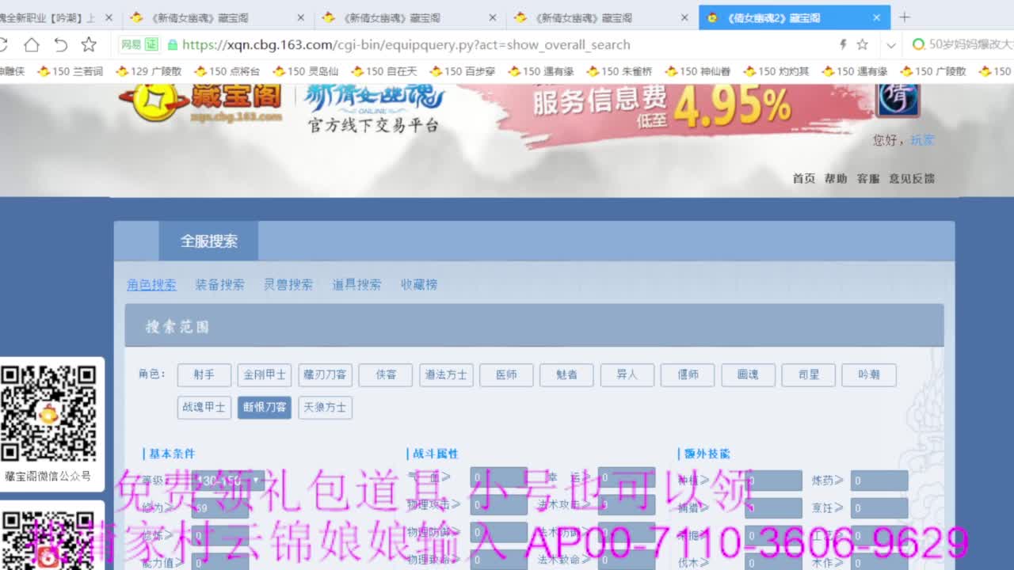This screenshot has width=1014, height=570.
Task: Select the 魅者 role
Action: pyautogui.click(x=566, y=374)
